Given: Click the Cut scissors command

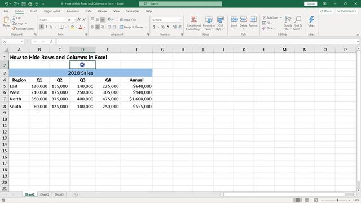Looking at the screenshot, I should [x=16, y=18].
